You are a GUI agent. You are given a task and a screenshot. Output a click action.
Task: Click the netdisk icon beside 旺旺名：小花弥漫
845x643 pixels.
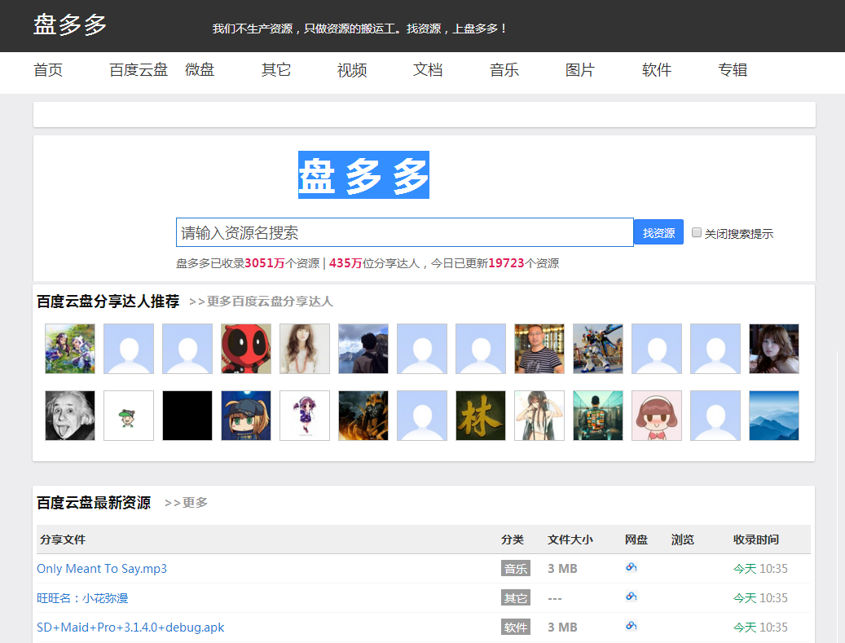click(x=632, y=597)
